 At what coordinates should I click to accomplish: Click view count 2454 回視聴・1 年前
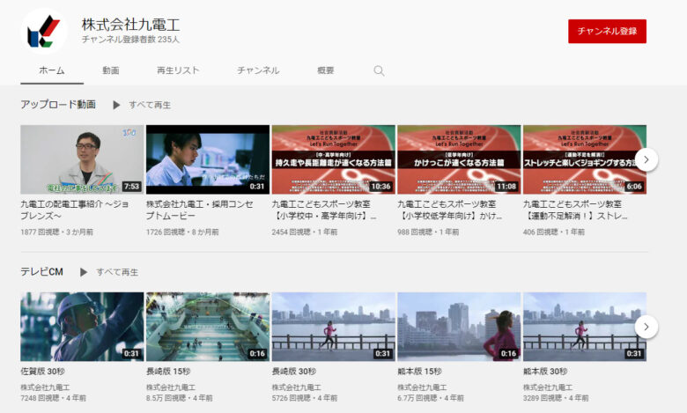(305, 232)
